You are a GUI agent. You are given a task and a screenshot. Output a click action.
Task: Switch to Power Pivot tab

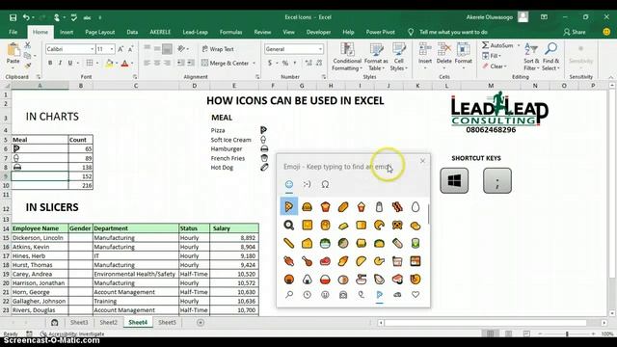[381, 32]
